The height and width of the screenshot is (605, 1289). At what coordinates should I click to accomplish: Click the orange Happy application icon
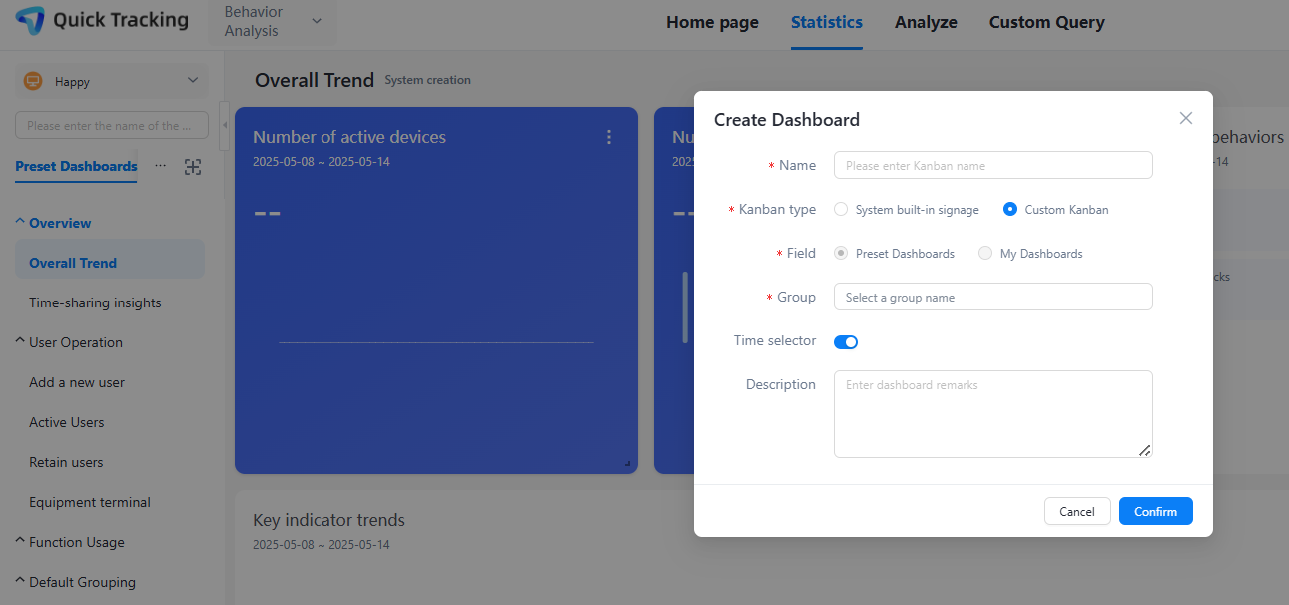coord(32,82)
